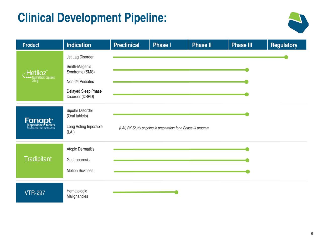The image size is (322, 241).
Task: Click the Motion Sickness progress endpoint
Action: [248, 172]
